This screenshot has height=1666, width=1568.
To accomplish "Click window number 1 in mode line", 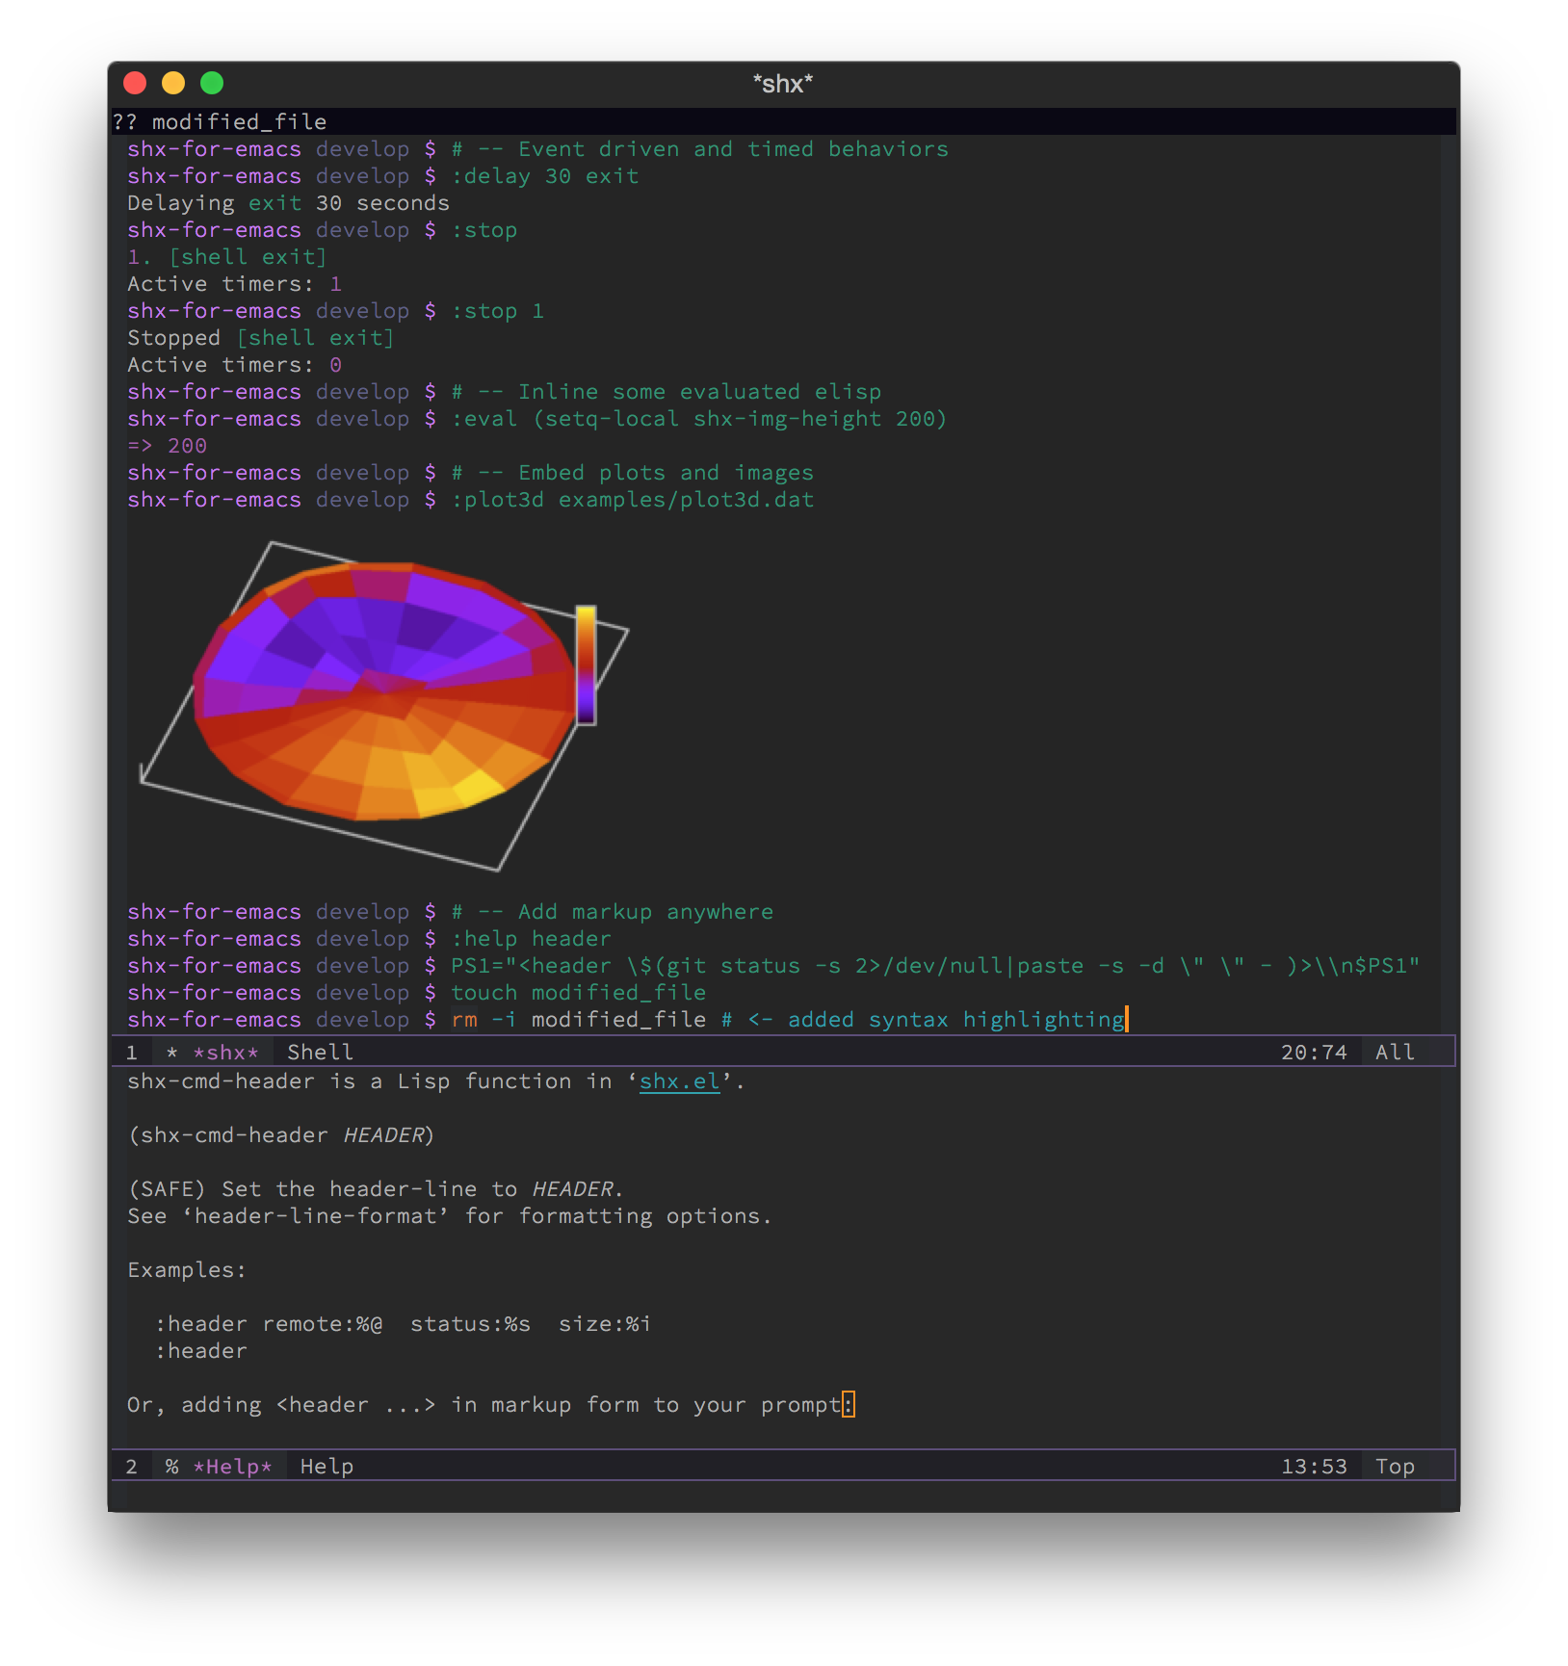I will coord(132,1053).
